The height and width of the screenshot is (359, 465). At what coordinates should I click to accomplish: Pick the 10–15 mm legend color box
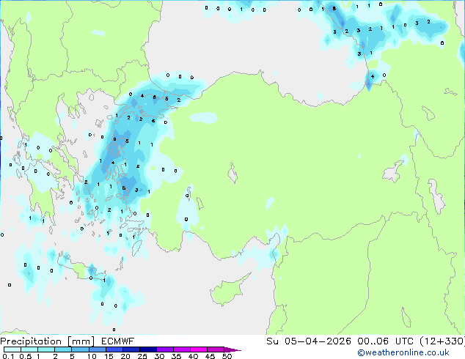click(x=97, y=349)
